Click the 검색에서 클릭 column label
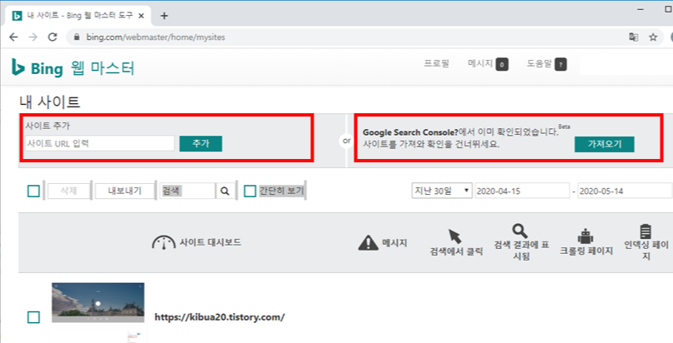The height and width of the screenshot is (343, 673). 456,251
